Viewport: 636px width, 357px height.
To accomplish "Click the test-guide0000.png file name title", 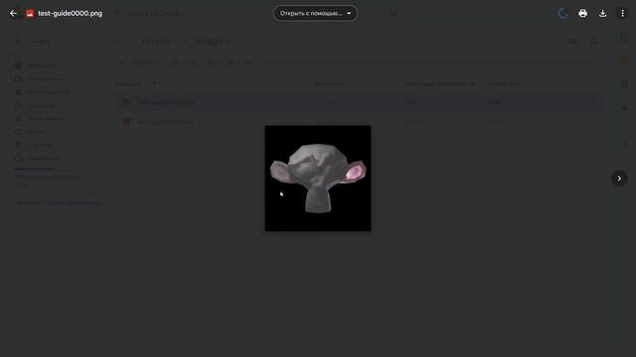I will click(x=71, y=13).
